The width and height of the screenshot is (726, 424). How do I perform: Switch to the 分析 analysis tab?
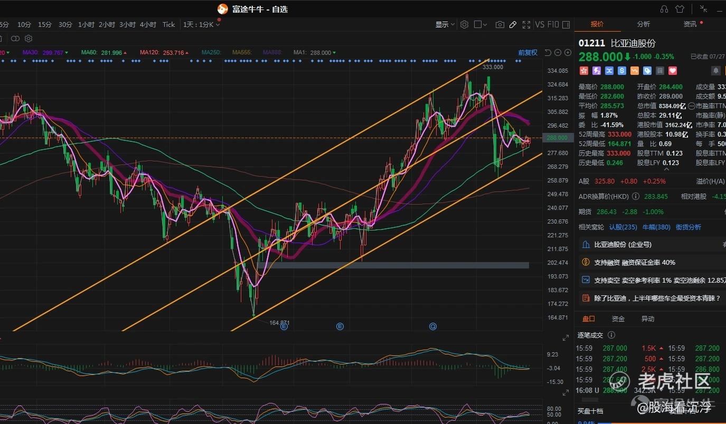click(x=644, y=24)
